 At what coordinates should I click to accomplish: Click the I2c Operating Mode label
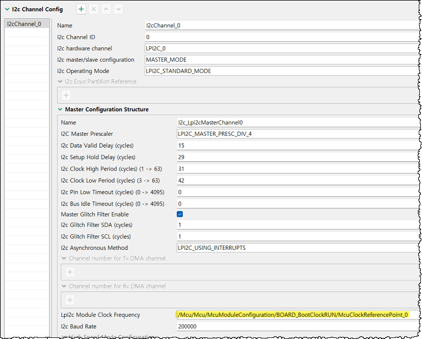(x=83, y=71)
